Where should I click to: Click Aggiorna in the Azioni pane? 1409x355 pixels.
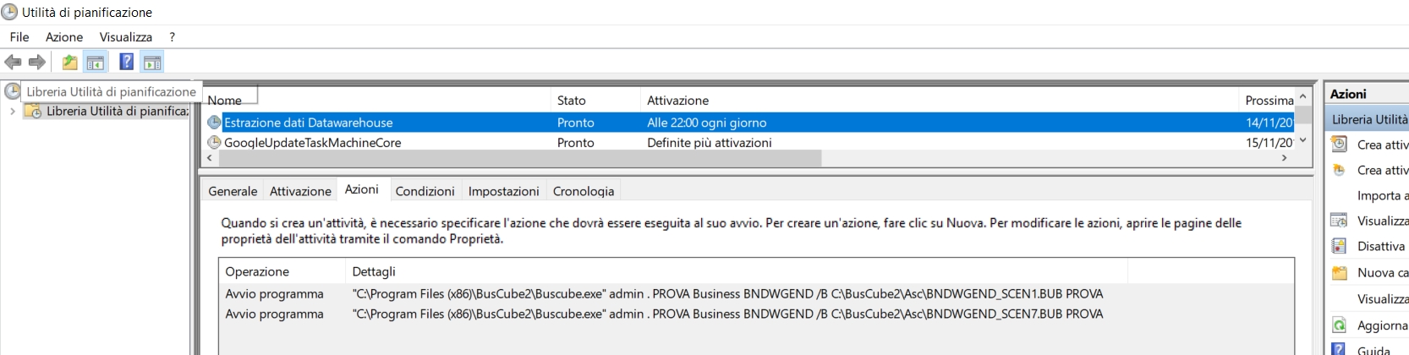(x=1382, y=325)
